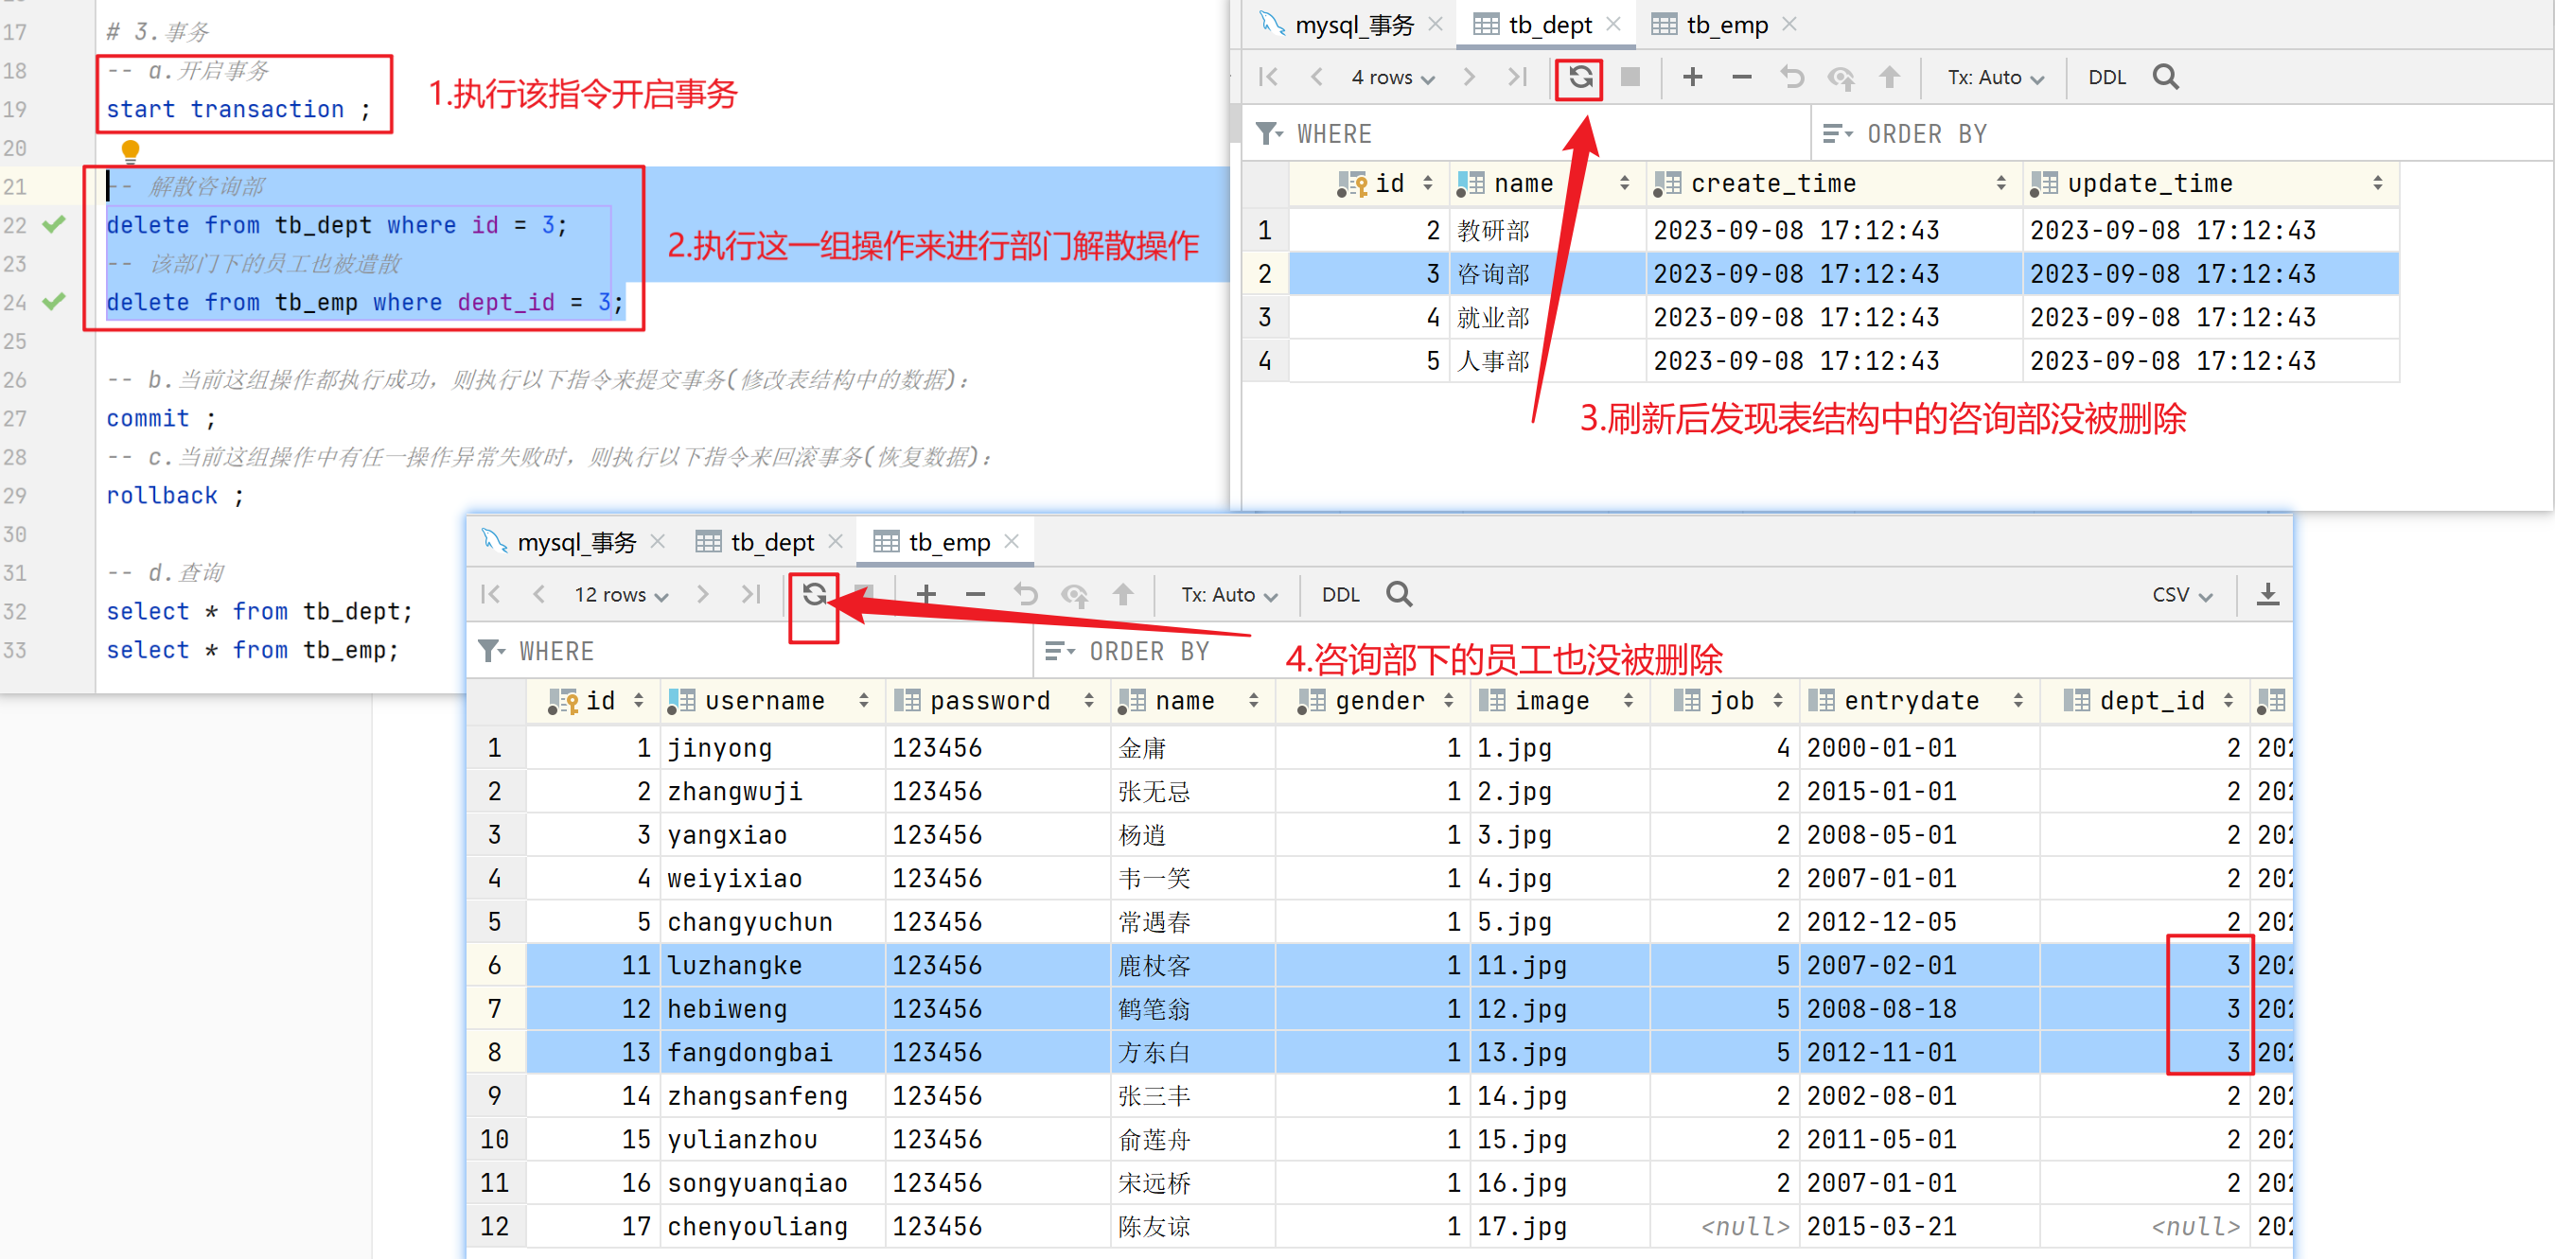Delete row with minus in tb_dept toolbar
The width and height of the screenshot is (2555, 1259).
(1742, 77)
